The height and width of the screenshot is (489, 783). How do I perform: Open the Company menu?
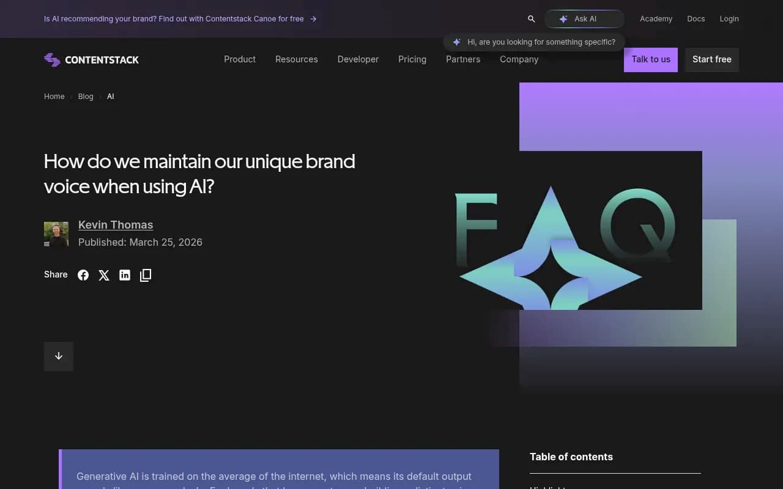click(x=519, y=59)
